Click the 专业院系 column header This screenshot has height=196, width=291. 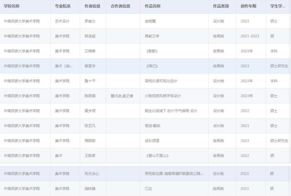click(63, 6)
